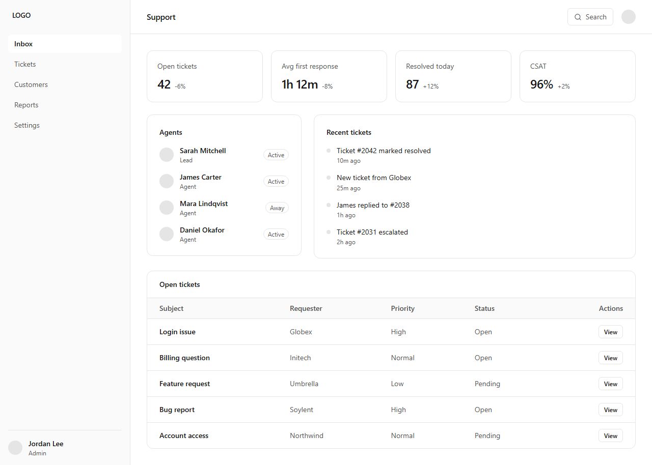This screenshot has width=652, height=465.
Task: Click the 'Low' priority cell
Action: [x=397, y=384]
